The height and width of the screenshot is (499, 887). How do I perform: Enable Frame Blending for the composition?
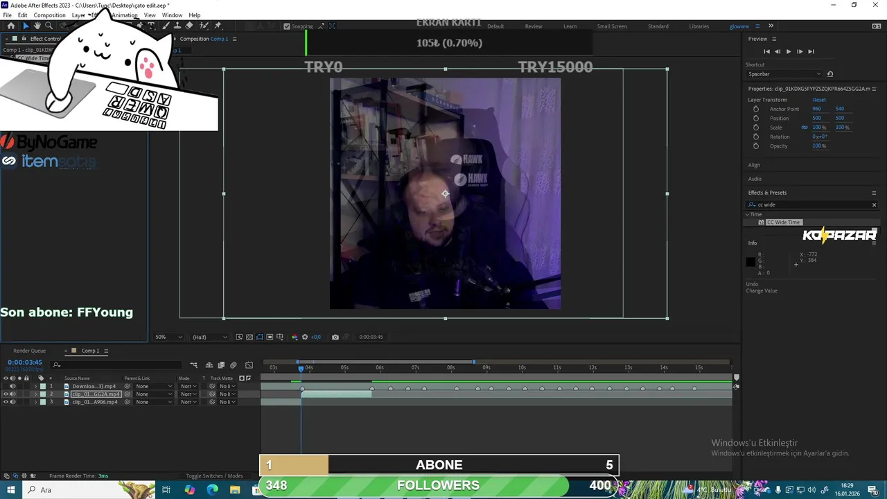[x=221, y=365]
